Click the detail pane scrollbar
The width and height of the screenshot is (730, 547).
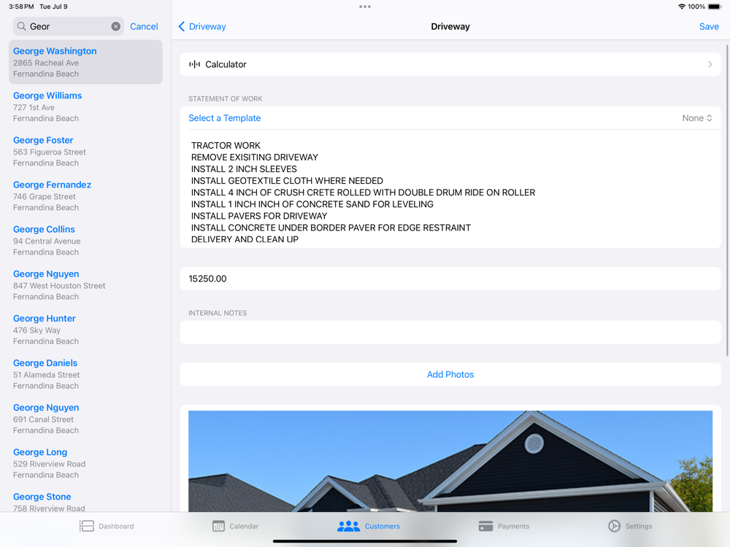click(727, 200)
